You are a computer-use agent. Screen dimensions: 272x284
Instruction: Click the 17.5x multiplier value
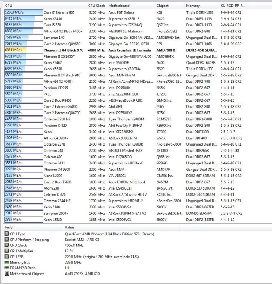[69, 251]
